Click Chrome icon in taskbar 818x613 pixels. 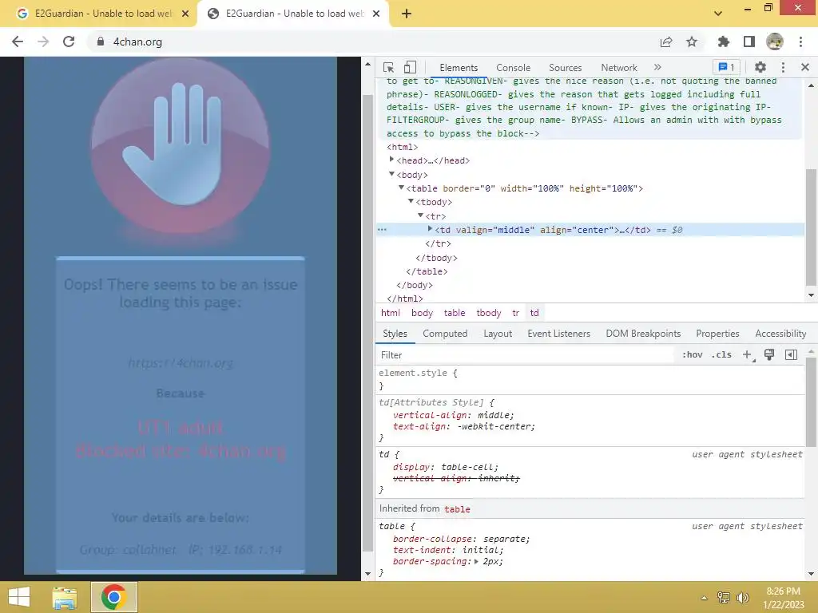click(x=113, y=597)
